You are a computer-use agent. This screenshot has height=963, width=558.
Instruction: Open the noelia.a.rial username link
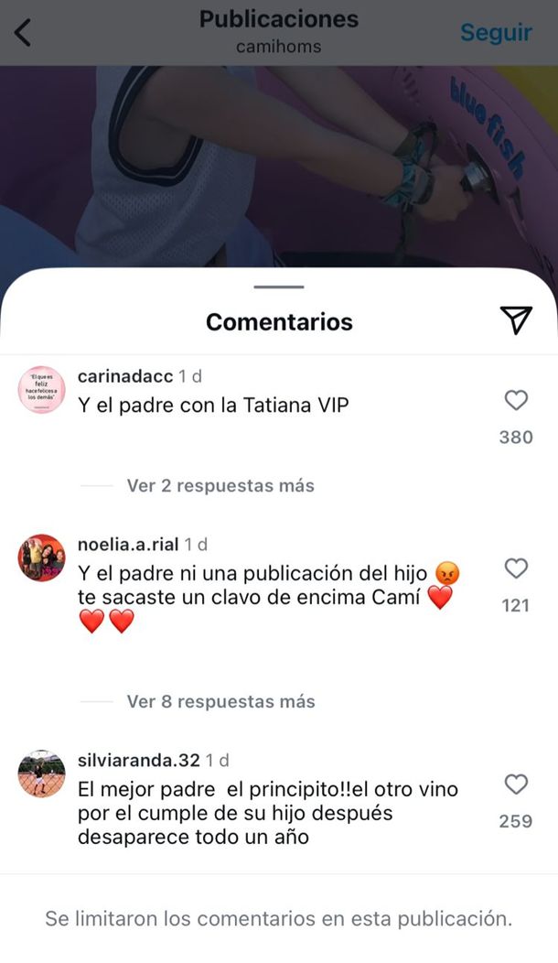(x=128, y=544)
